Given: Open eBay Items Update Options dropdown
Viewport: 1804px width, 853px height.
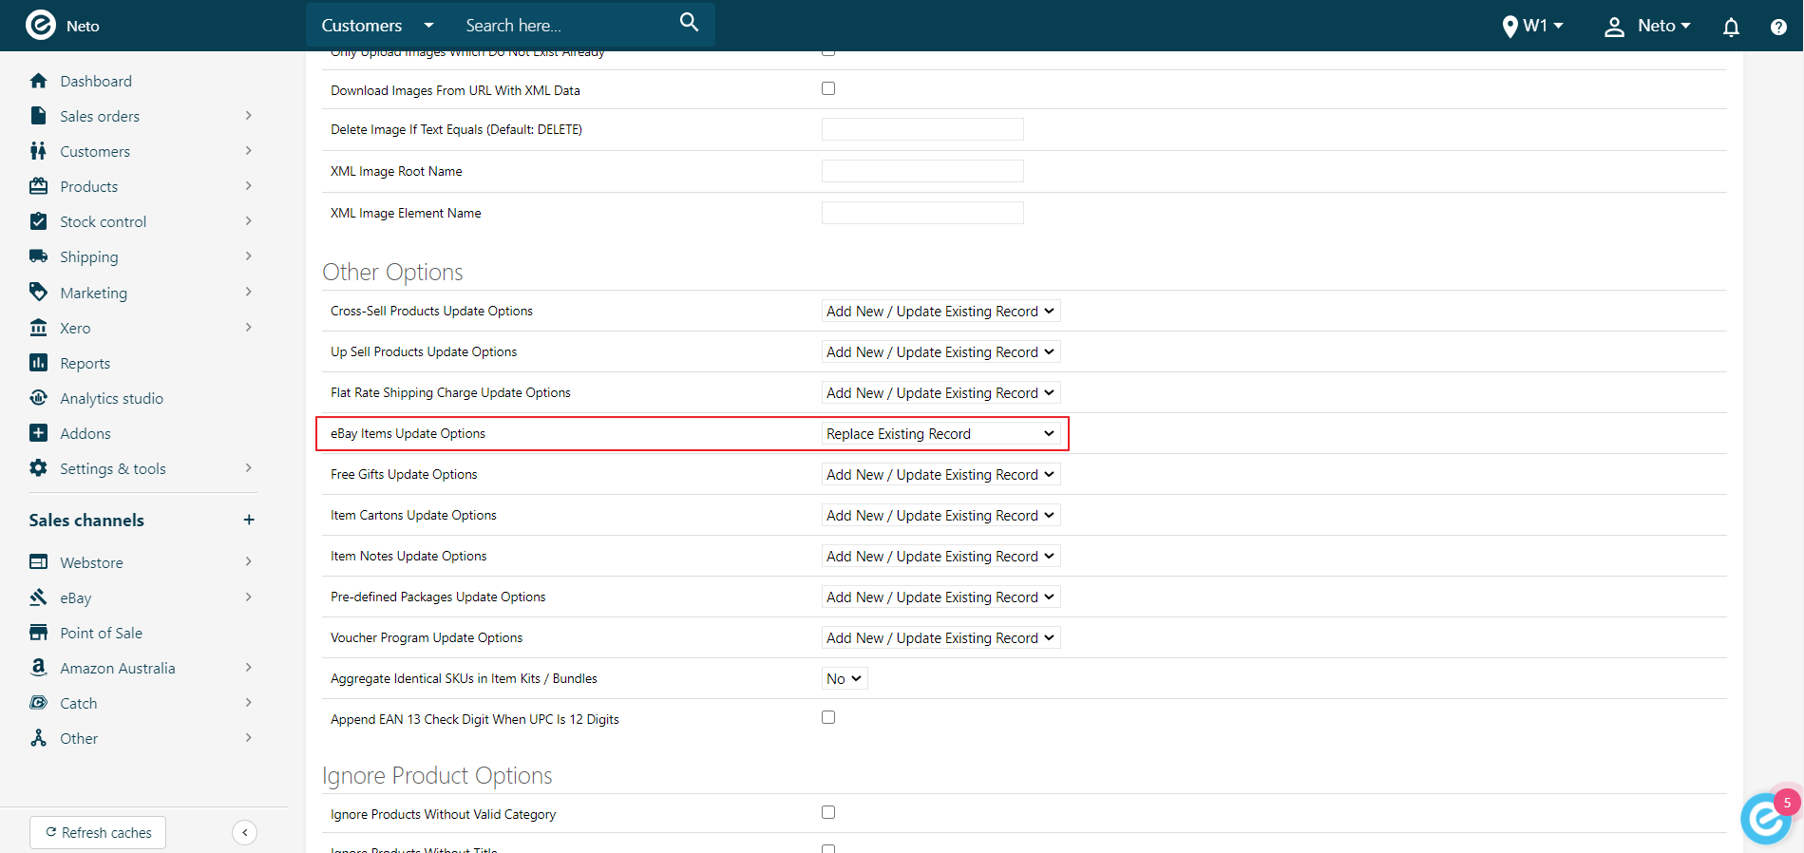Looking at the screenshot, I should pos(940,433).
